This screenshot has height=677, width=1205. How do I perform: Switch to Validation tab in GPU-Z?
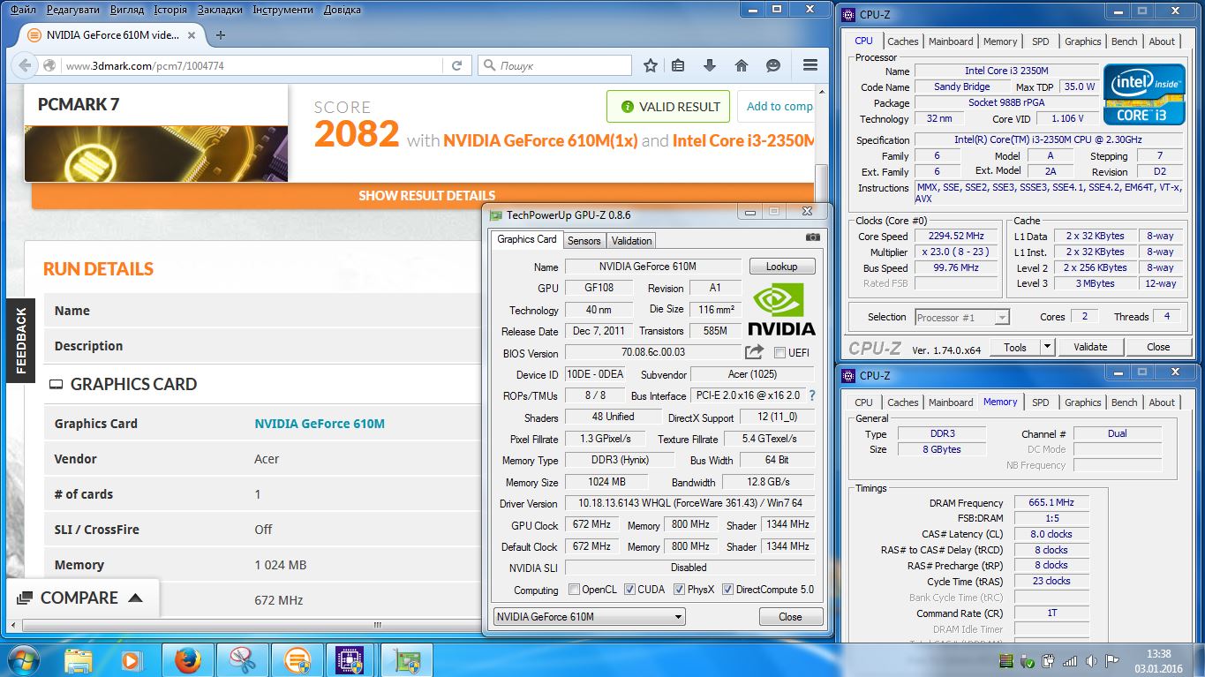pyautogui.click(x=631, y=240)
